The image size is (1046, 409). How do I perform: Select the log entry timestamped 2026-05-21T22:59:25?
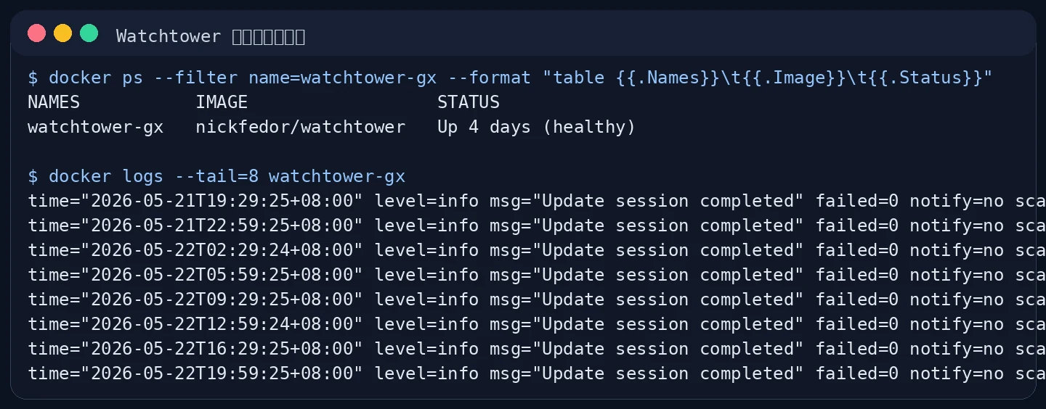tap(537, 226)
